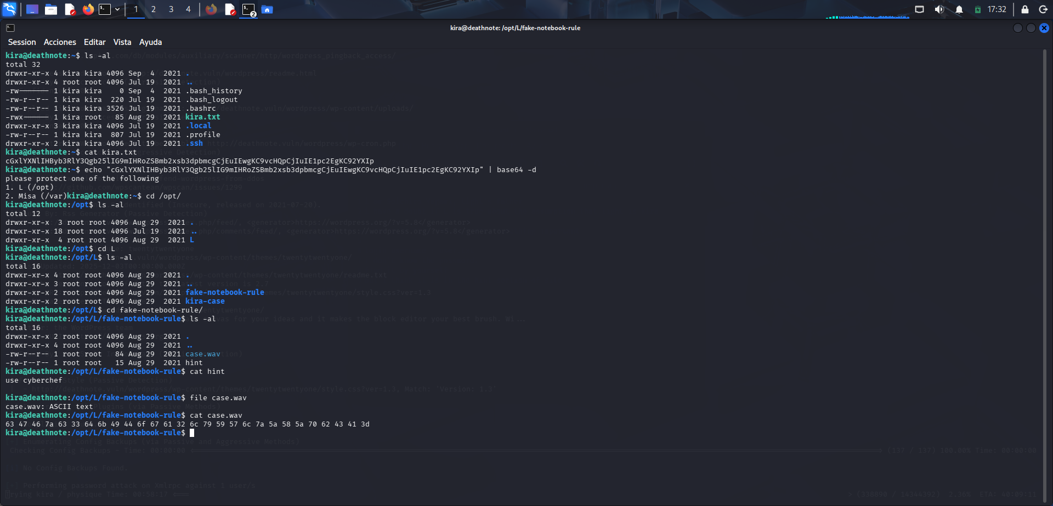Switch to workspace 2

coord(154,9)
